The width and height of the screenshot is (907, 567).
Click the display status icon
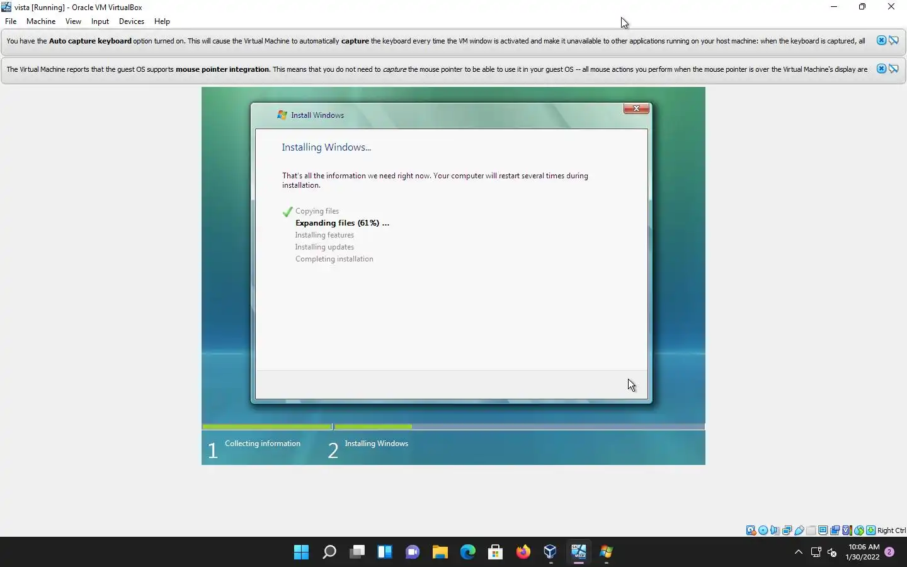pyautogui.click(x=823, y=530)
